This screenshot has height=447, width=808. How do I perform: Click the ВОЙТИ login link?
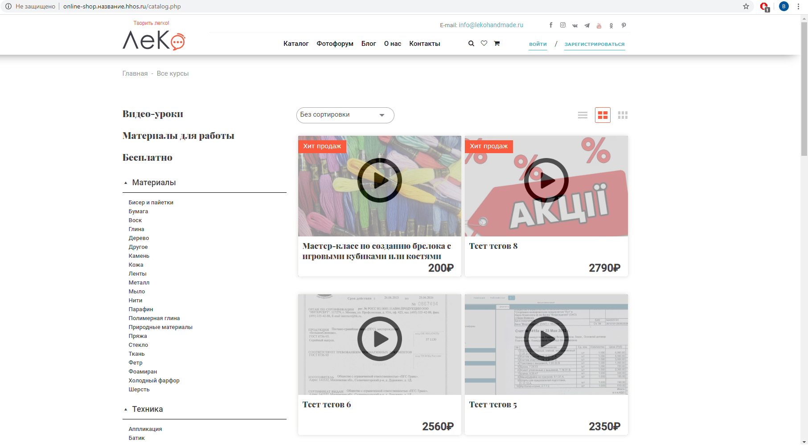tap(538, 44)
